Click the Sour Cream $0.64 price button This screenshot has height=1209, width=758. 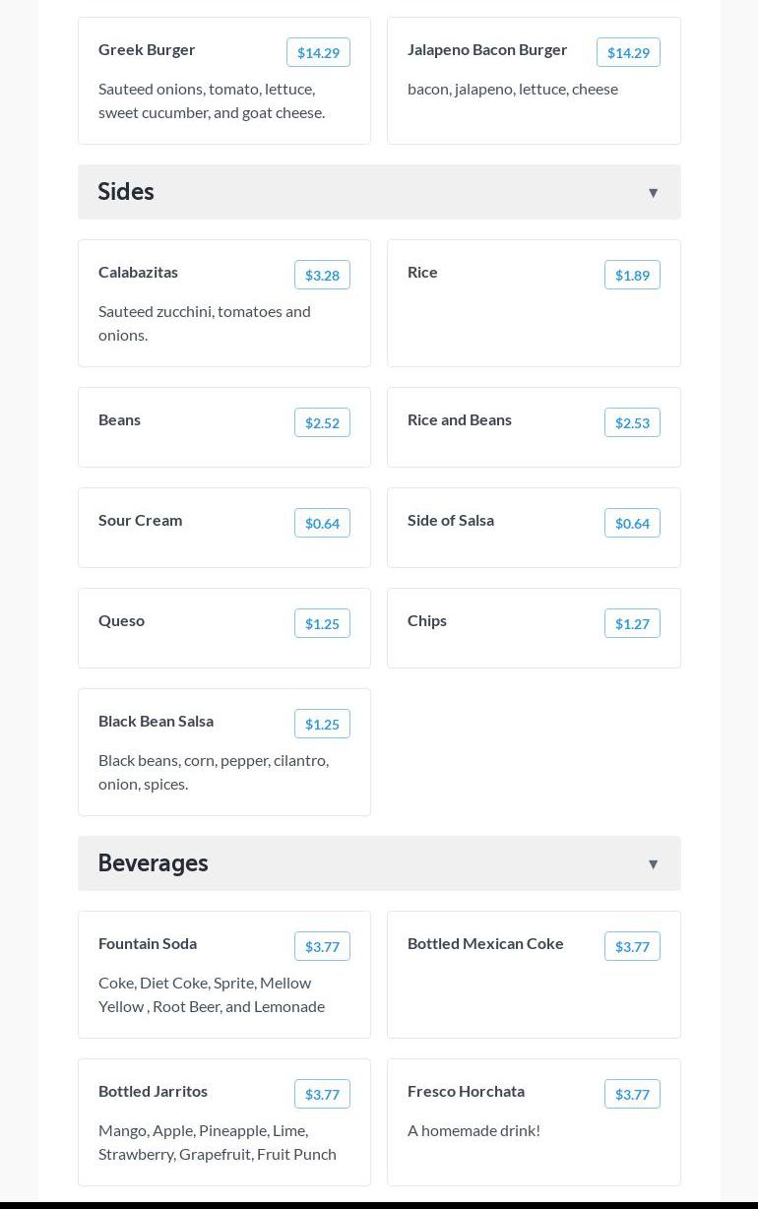tap(322, 524)
